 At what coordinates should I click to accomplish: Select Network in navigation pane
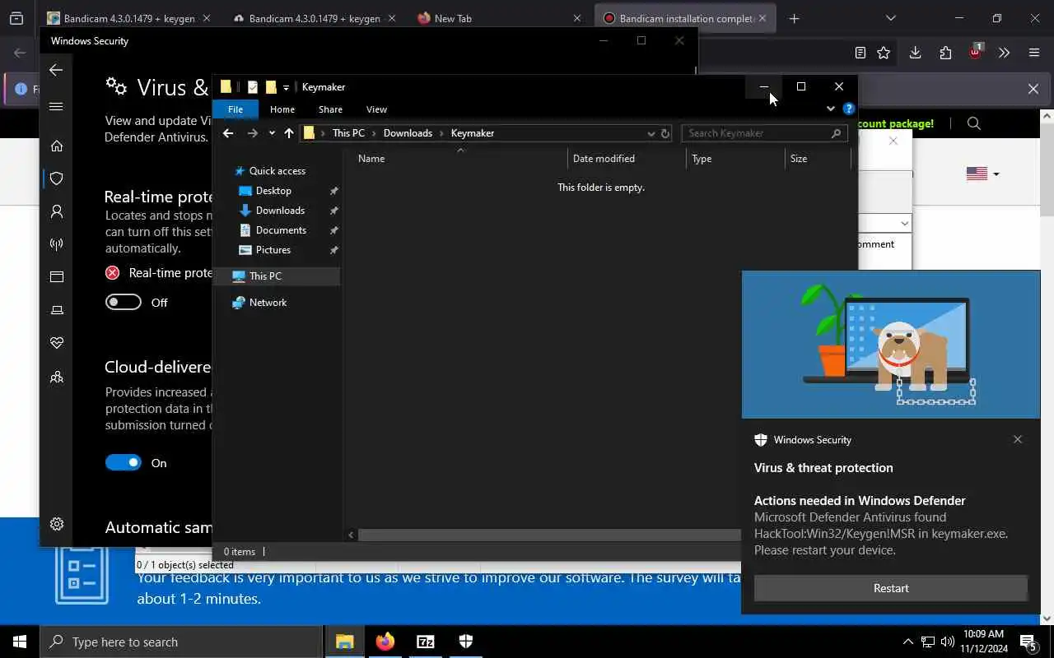click(x=268, y=303)
